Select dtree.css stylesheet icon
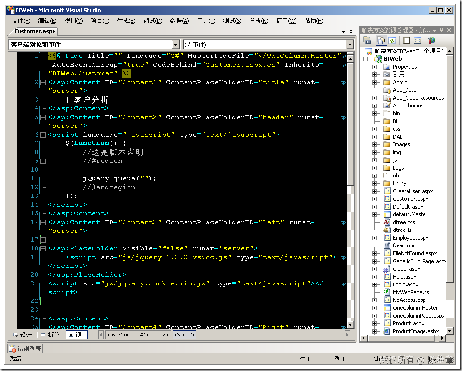The width and height of the screenshot is (462, 371). (387, 222)
